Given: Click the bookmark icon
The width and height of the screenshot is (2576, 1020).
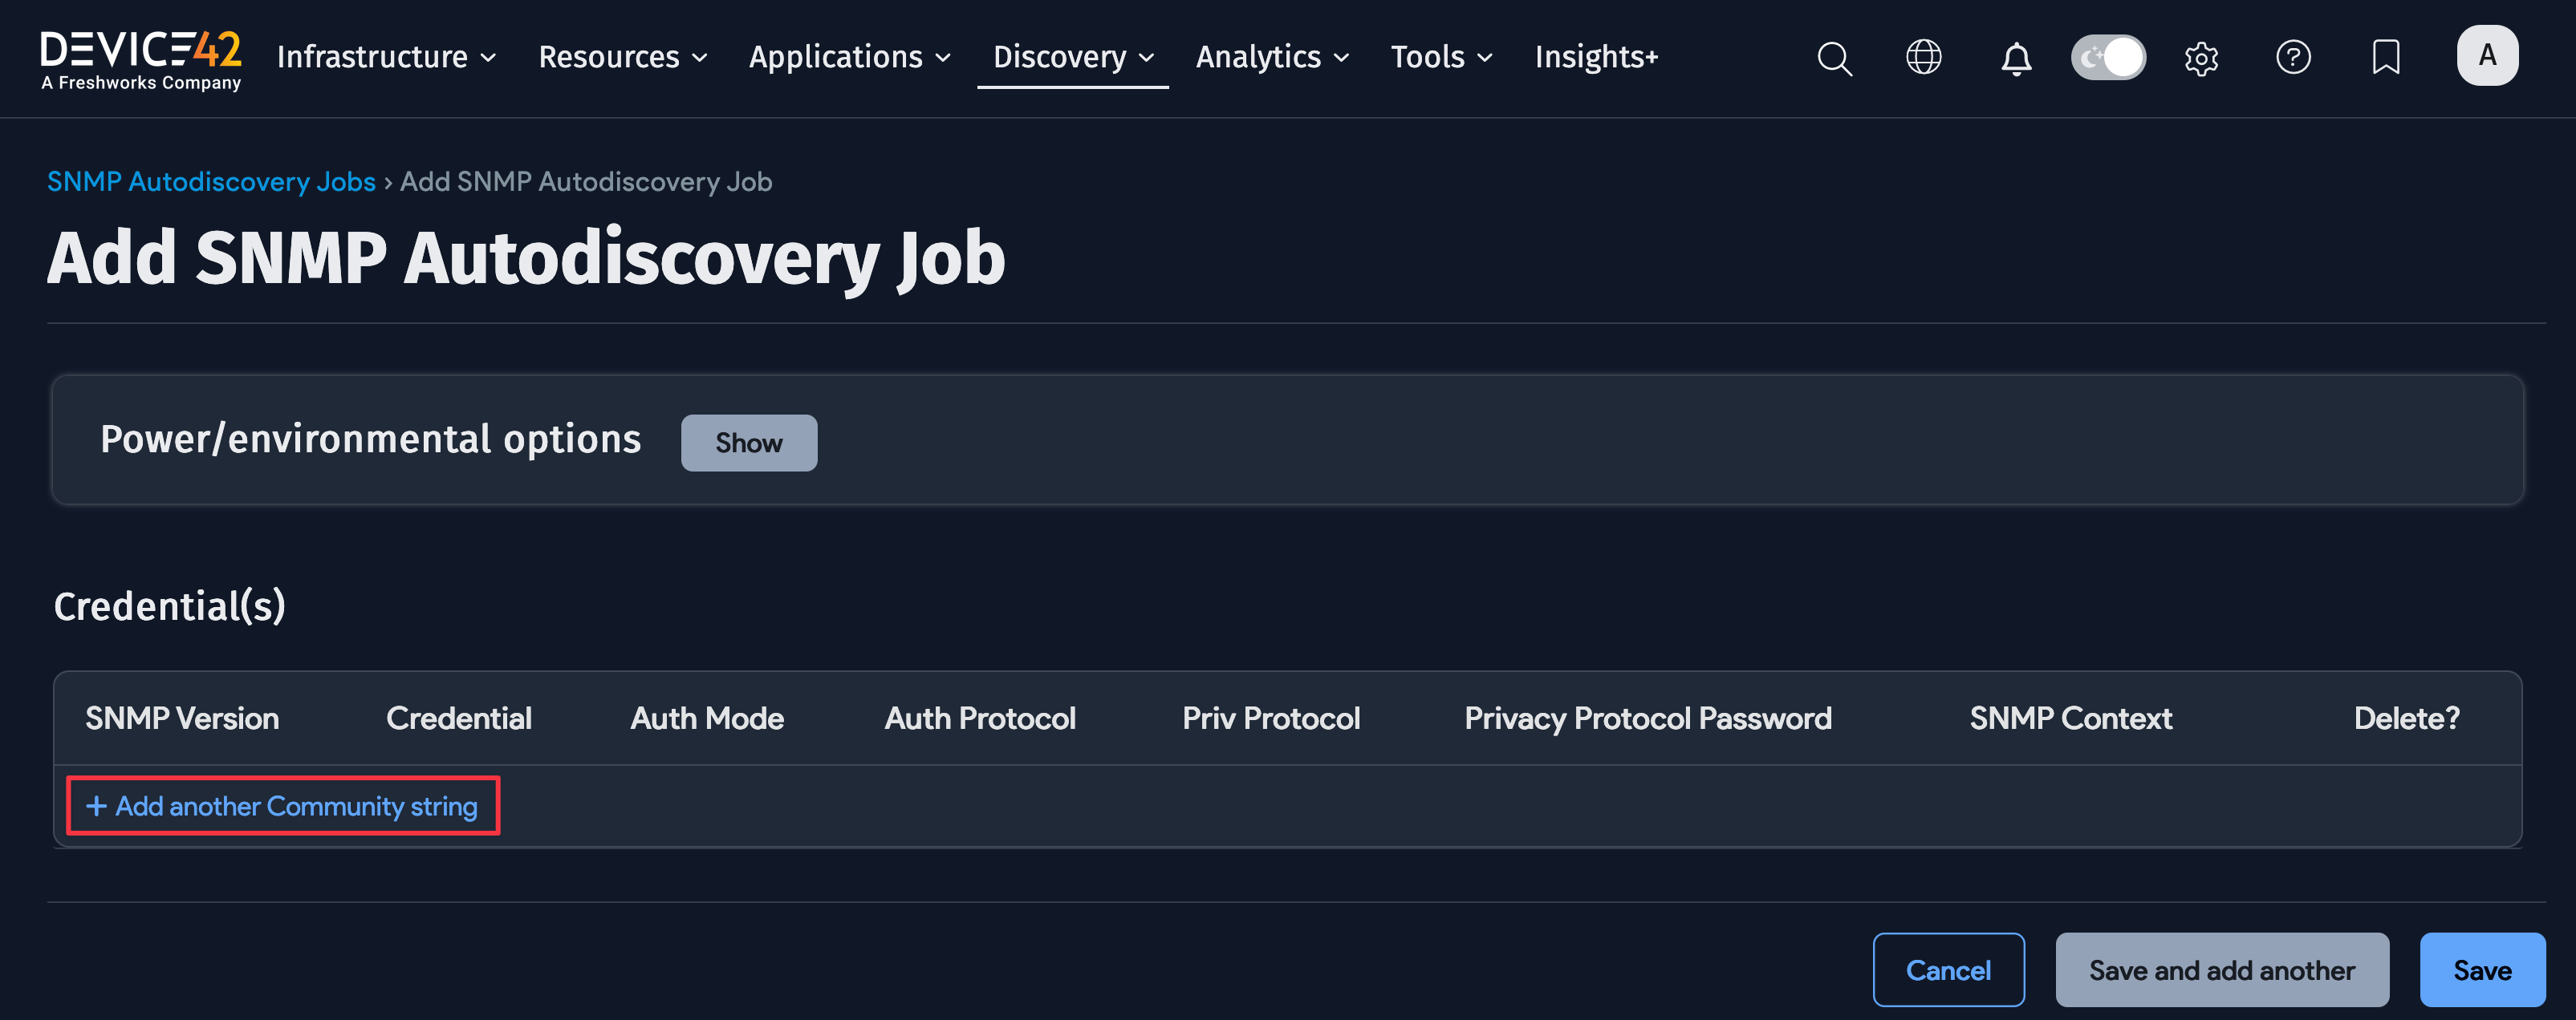Looking at the screenshot, I should (x=2386, y=57).
